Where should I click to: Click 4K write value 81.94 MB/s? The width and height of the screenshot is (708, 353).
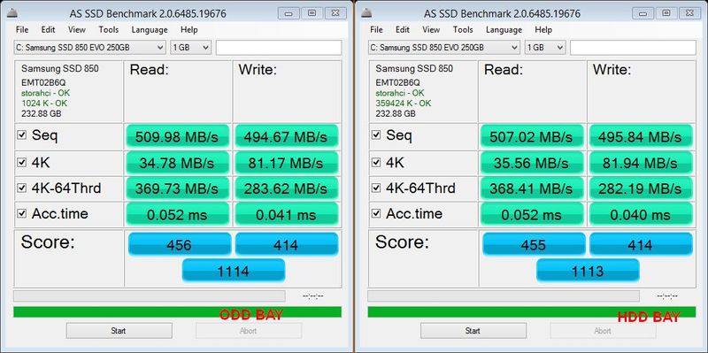(641, 163)
